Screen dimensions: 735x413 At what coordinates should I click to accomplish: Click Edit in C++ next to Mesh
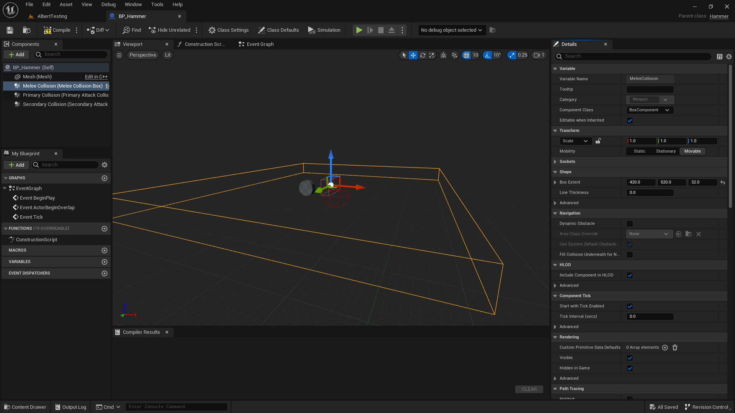(96, 76)
